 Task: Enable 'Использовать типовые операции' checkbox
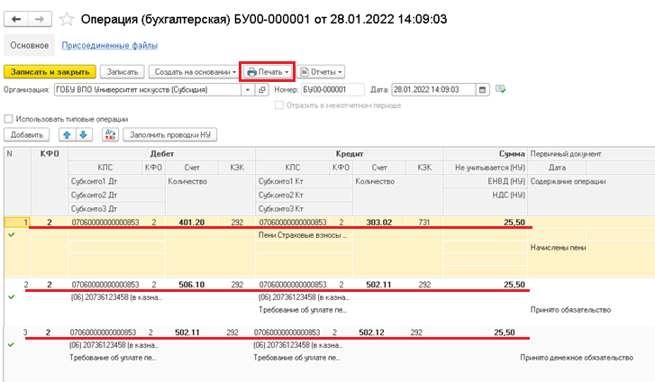coord(9,118)
